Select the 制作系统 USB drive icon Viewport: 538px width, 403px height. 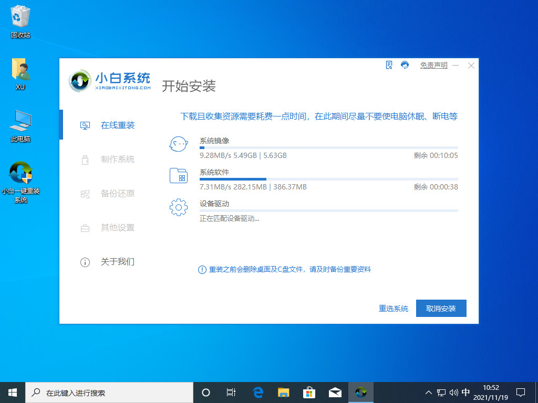click(85, 160)
